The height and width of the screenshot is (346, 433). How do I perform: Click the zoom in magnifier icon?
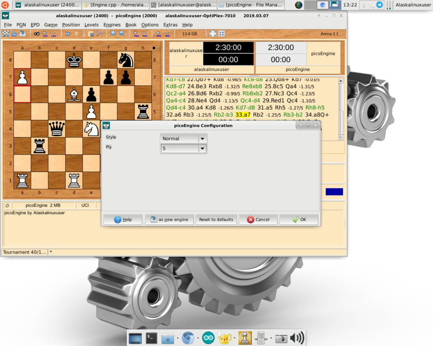coord(113,34)
